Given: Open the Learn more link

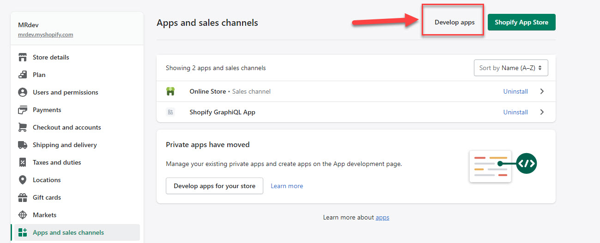Looking at the screenshot, I should click(x=287, y=186).
